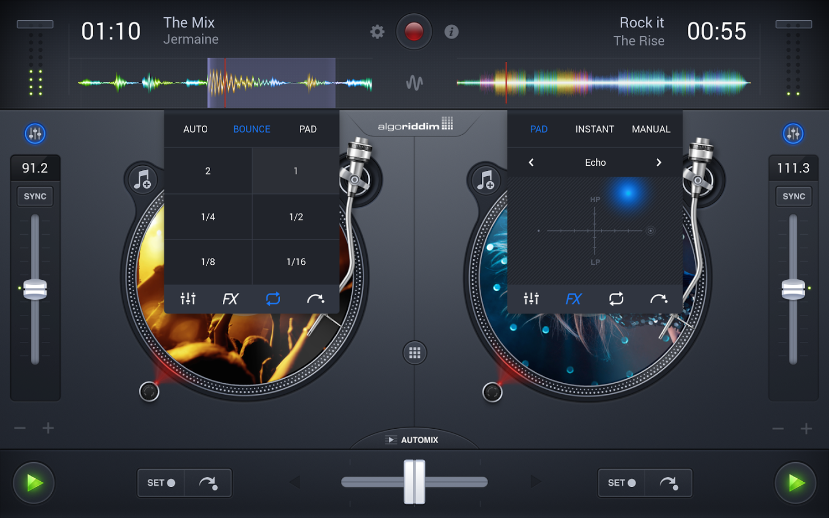Expand the AUTOMIX panel
Viewport: 829px width, 518px height.
click(x=414, y=439)
